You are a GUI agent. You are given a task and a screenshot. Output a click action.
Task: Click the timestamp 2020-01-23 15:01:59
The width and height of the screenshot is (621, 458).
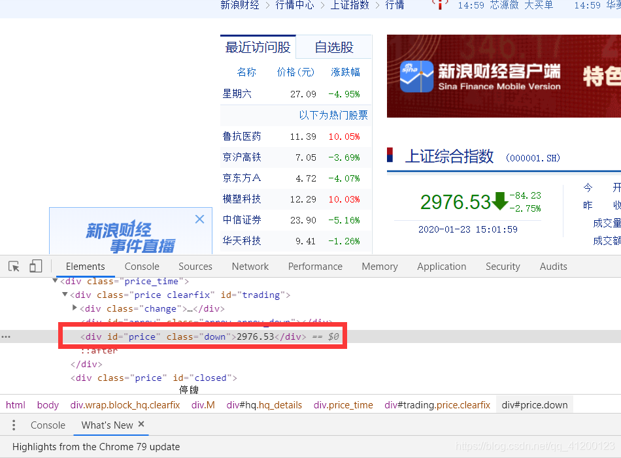click(468, 229)
